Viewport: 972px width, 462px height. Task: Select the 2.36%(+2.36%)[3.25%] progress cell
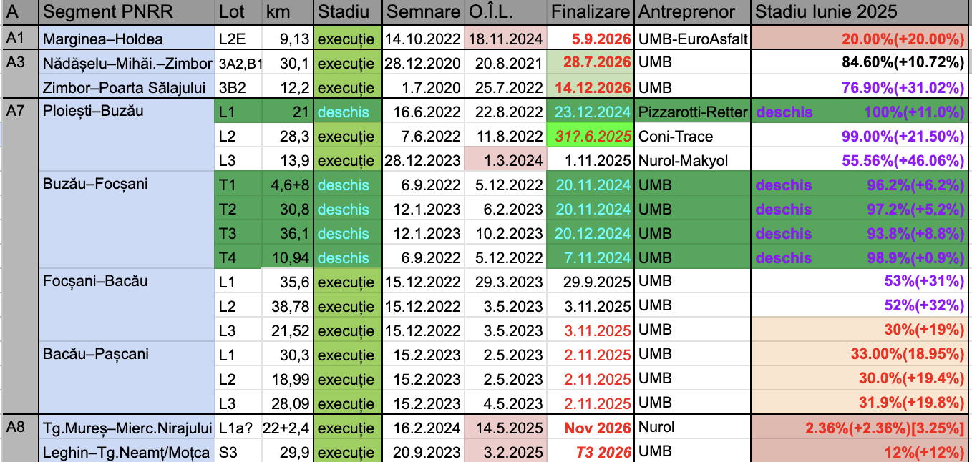(x=860, y=428)
